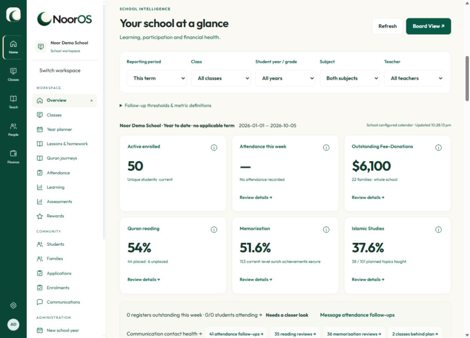Open the Class filter dropdown
The image size is (470, 338).
[x=221, y=78]
